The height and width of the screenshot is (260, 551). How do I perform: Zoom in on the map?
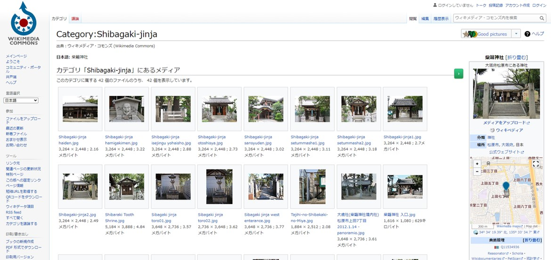tap(477, 163)
